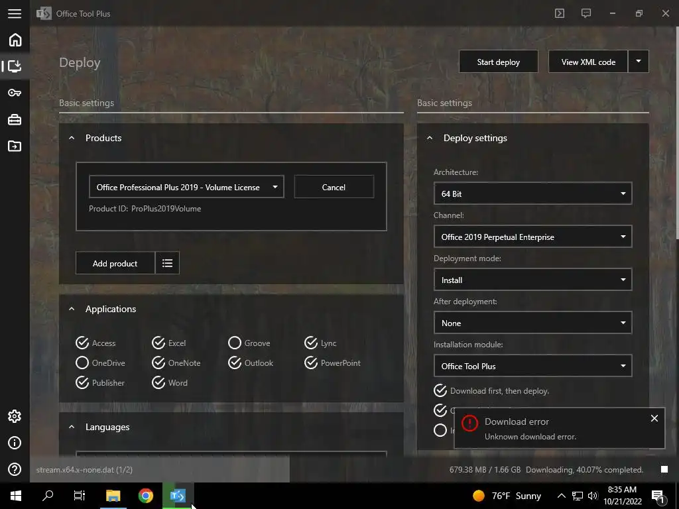Collapse the Applications section
This screenshot has width=679, height=509.
[x=72, y=309]
